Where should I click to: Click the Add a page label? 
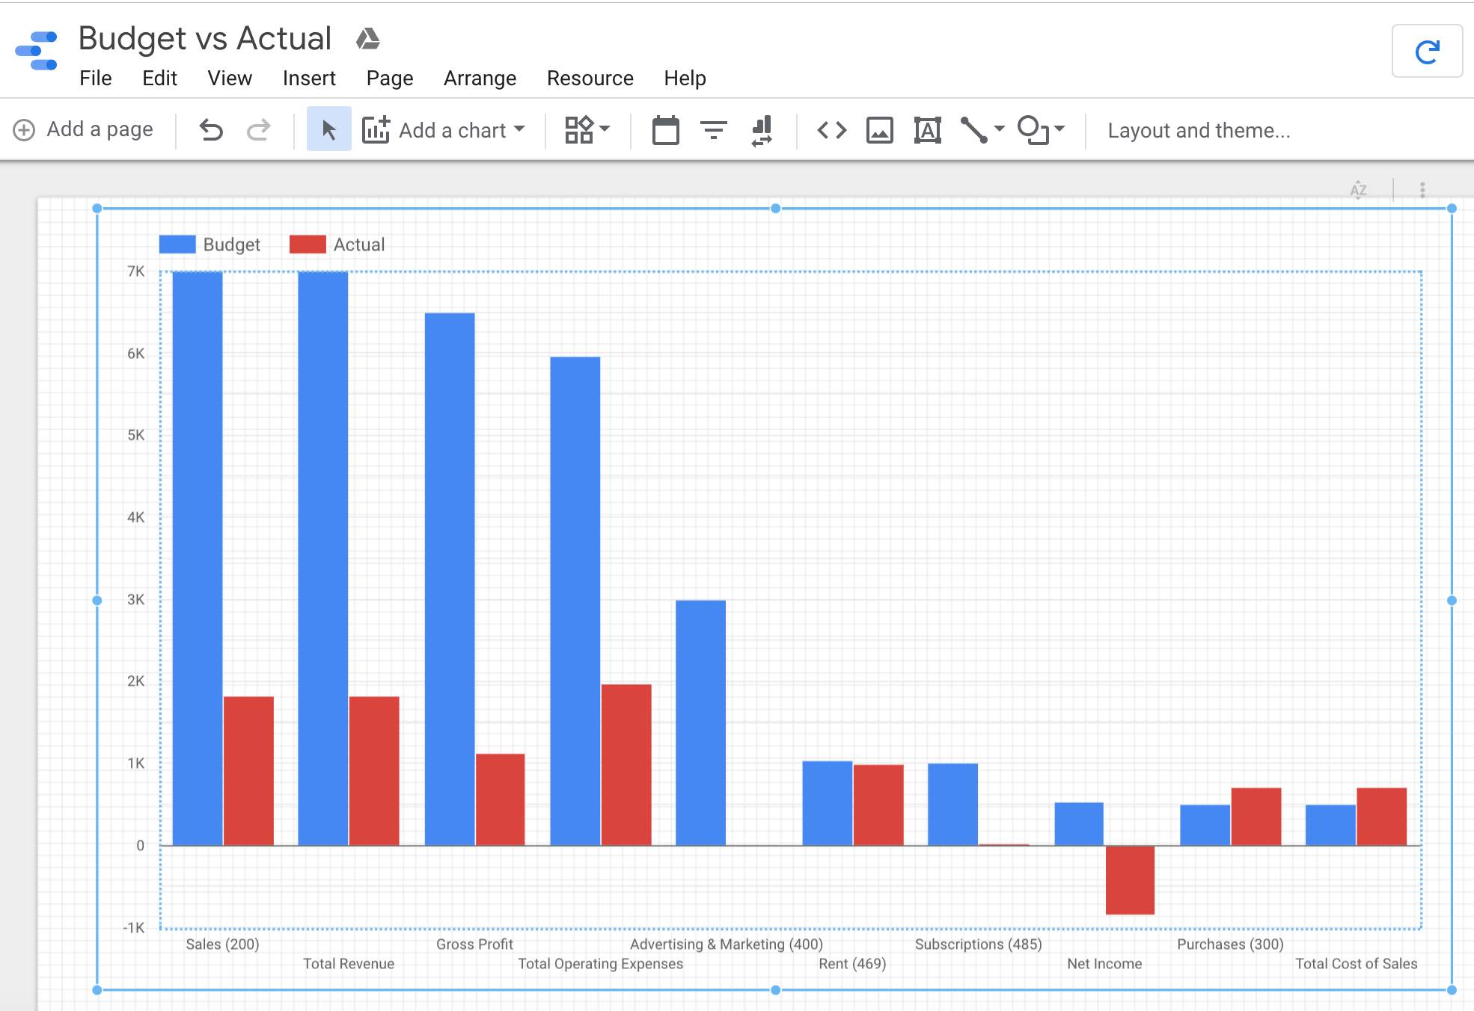[x=100, y=129]
